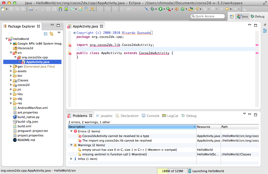This screenshot has height=174, width=268.
Task: Click the New Java Package icon
Action: pyautogui.click(x=177, y=9)
